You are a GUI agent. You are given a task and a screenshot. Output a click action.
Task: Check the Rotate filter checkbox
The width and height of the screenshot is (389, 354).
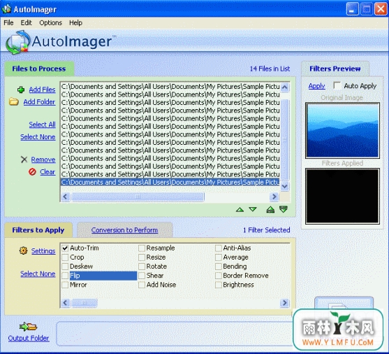tap(142, 267)
